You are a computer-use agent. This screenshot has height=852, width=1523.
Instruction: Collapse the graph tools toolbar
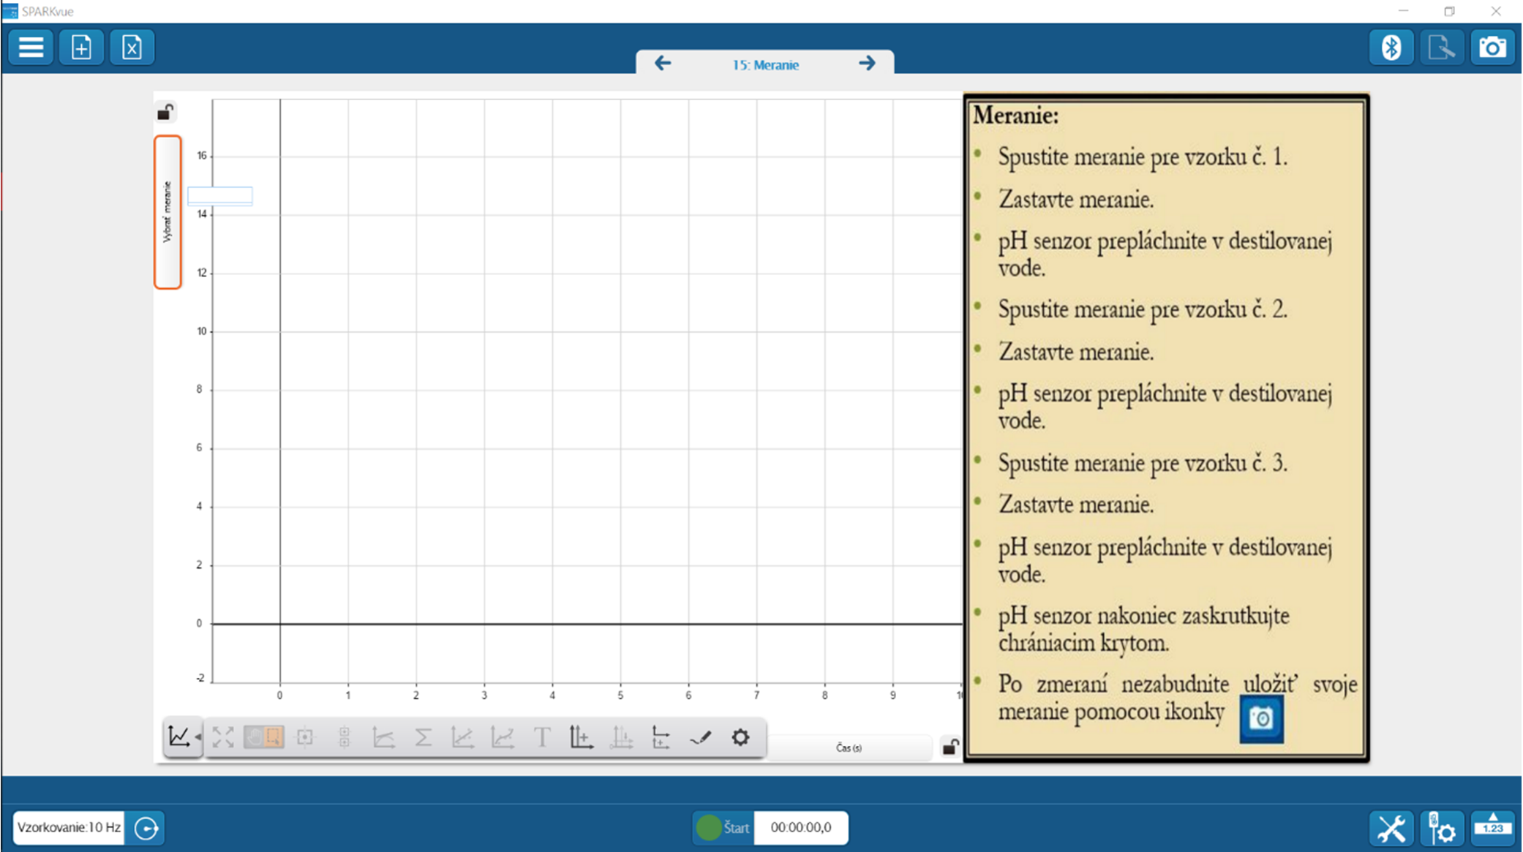[x=182, y=737]
